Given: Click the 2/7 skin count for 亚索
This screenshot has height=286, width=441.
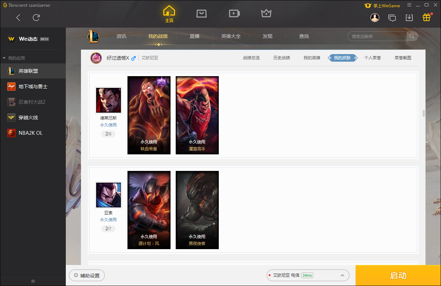Looking at the screenshot, I should [x=108, y=228].
